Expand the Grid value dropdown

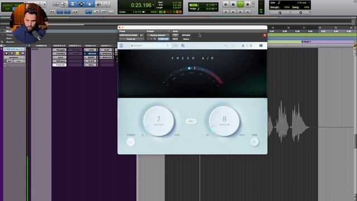pos(302,3)
